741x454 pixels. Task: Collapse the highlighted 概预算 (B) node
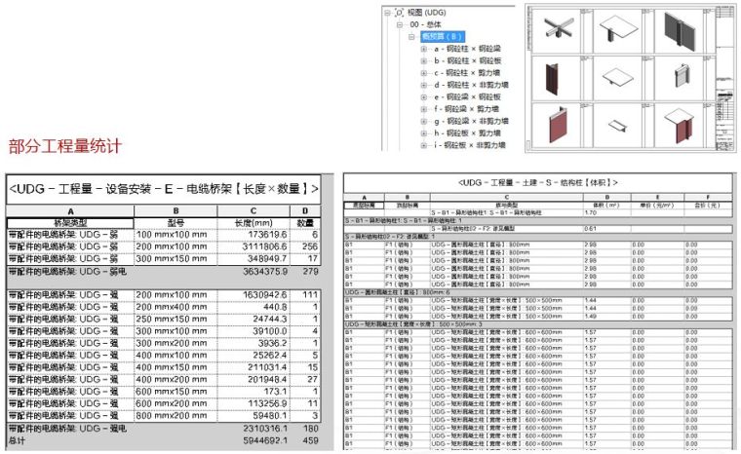tap(411, 36)
